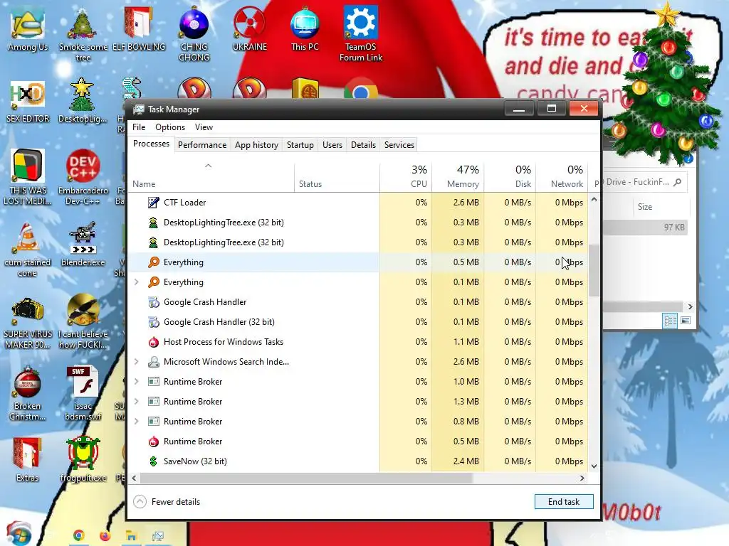Click the process list scroll up arrow
This screenshot has width=729, height=546.
[594, 200]
